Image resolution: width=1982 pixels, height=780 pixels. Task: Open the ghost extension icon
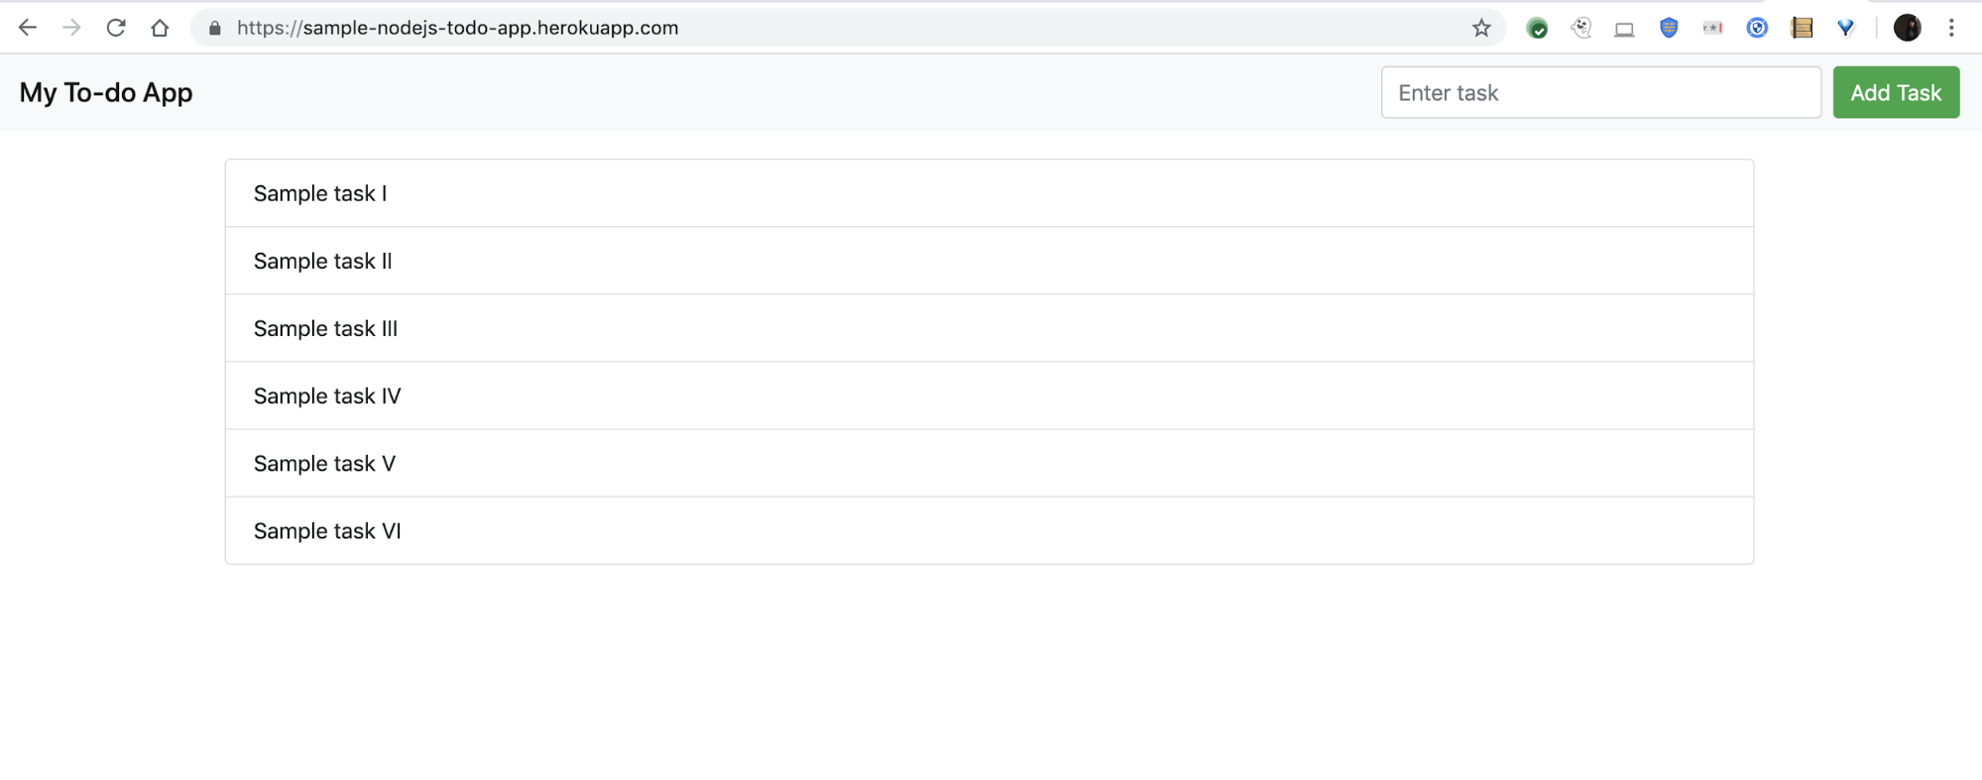1581,28
